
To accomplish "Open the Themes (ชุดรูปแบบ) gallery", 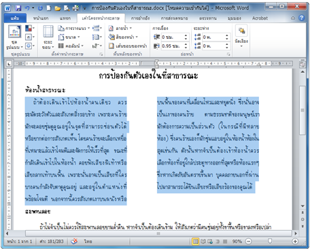I will coord(14,37).
